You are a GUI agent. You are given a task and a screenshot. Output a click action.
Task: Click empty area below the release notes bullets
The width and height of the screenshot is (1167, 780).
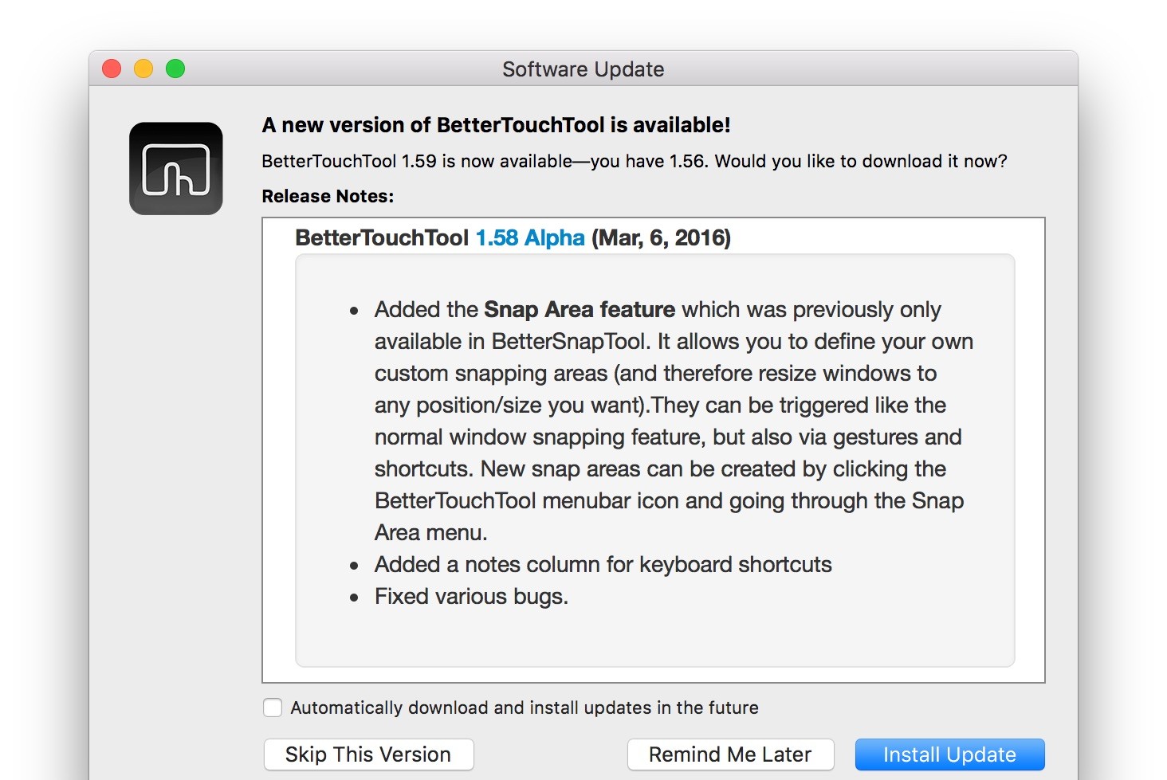(654, 637)
